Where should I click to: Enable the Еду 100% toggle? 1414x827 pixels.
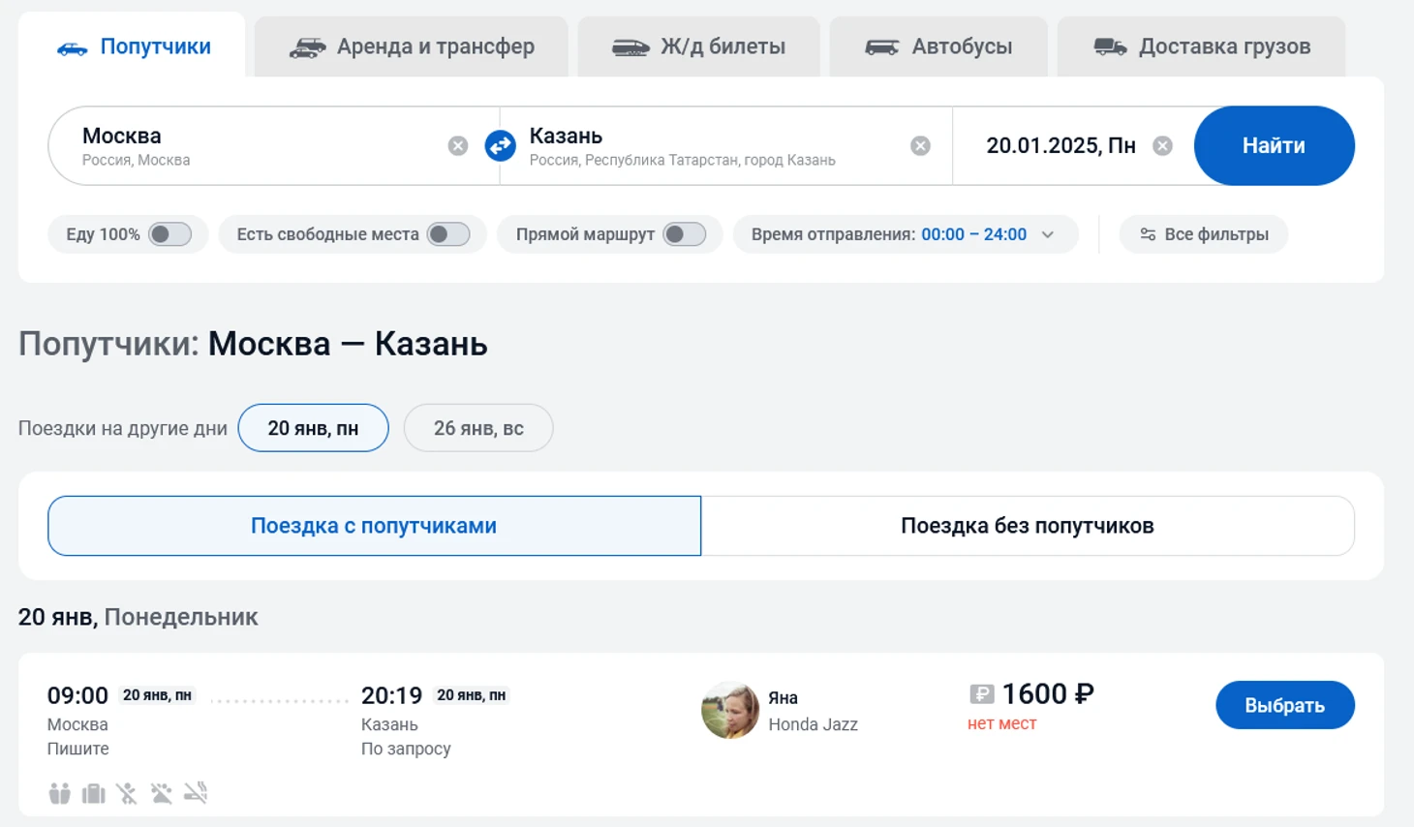[x=169, y=234]
